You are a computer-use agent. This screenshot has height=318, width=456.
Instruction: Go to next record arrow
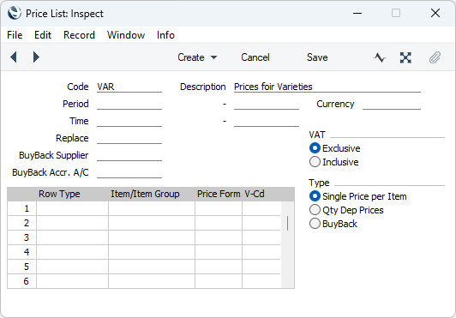pos(36,57)
